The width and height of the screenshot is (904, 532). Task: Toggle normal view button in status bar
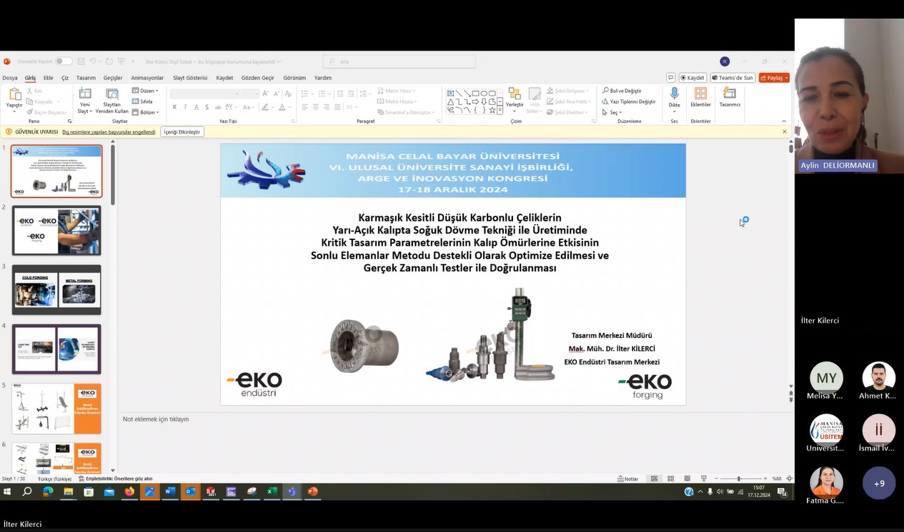[x=654, y=478]
